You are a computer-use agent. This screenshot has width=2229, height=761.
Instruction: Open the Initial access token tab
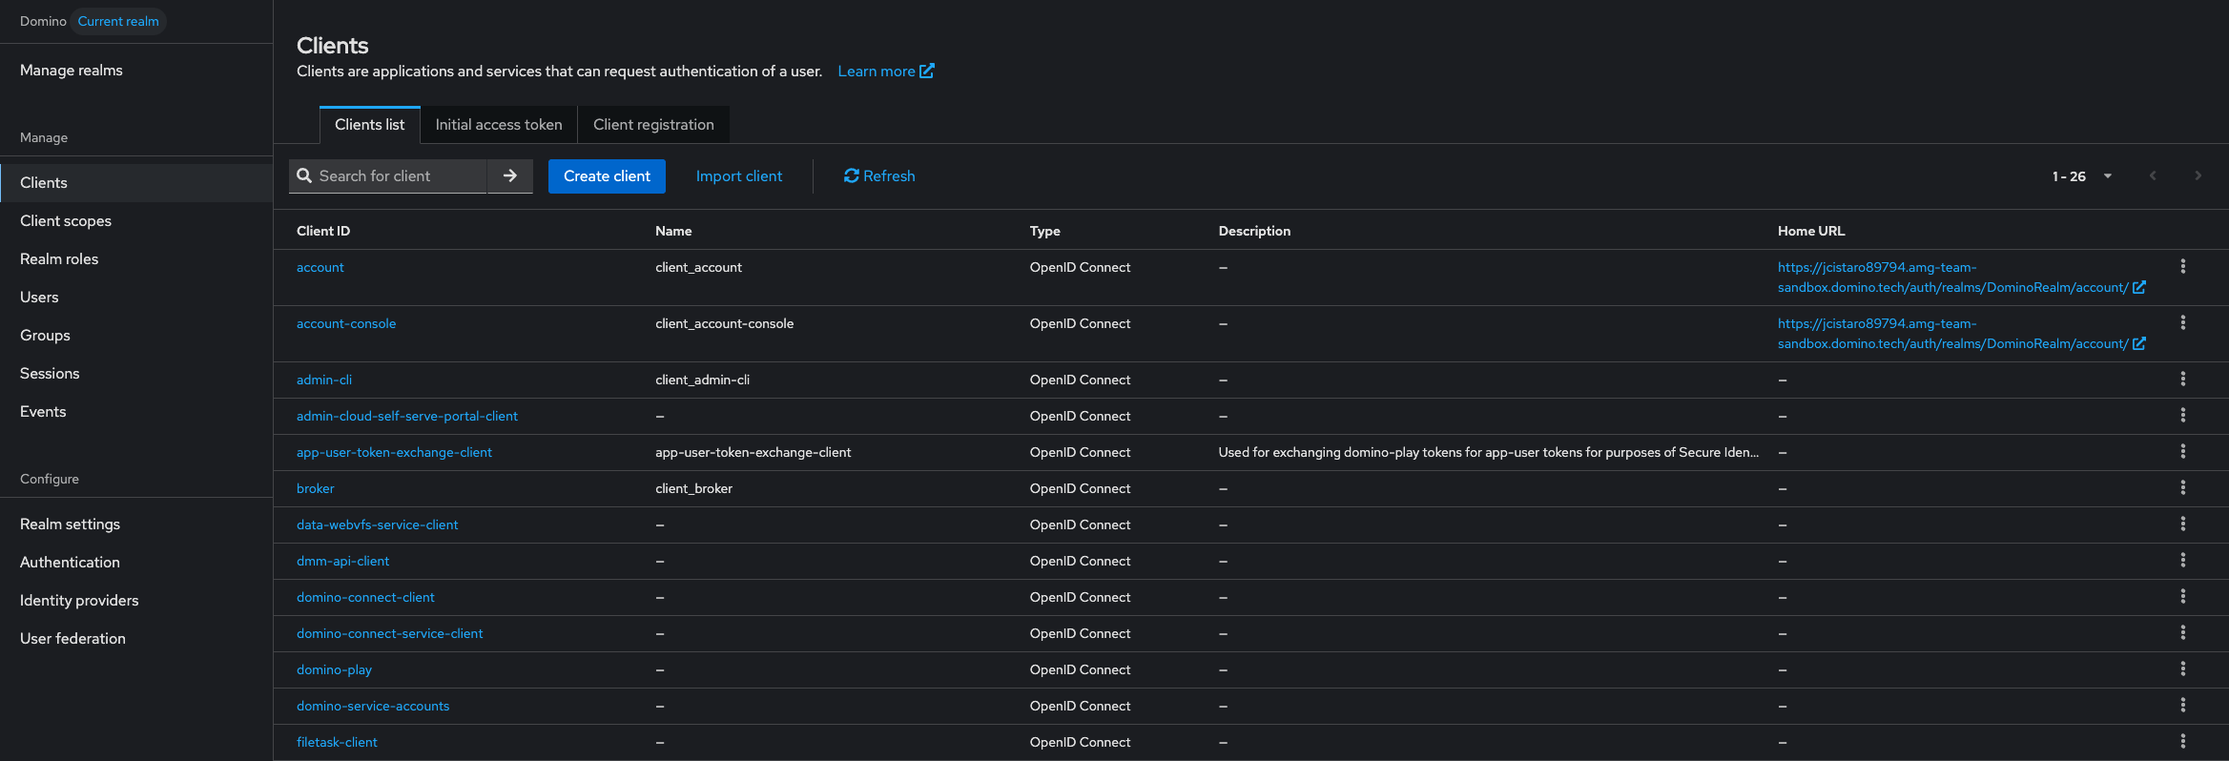tap(499, 125)
